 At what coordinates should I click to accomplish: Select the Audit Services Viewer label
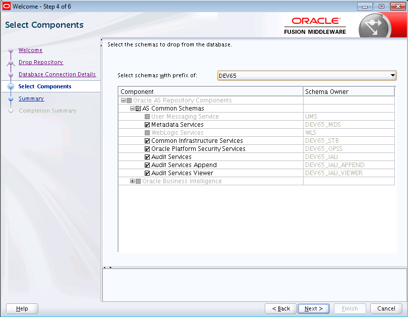click(x=182, y=173)
